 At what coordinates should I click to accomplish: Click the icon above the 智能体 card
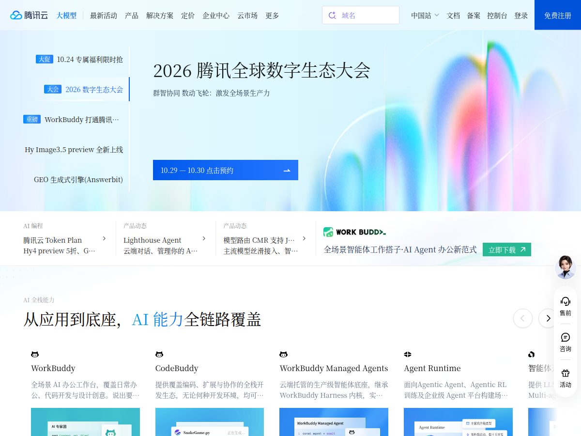(x=532, y=355)
